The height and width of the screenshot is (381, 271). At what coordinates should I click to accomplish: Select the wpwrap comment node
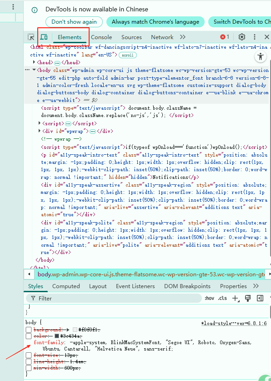[x=61, y=139]
